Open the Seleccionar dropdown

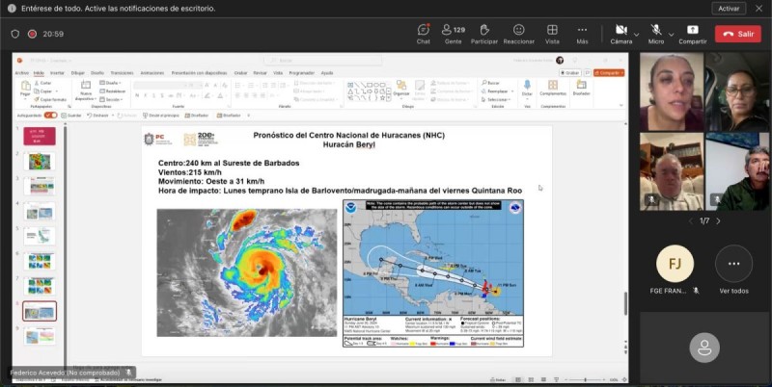point(495,100)
